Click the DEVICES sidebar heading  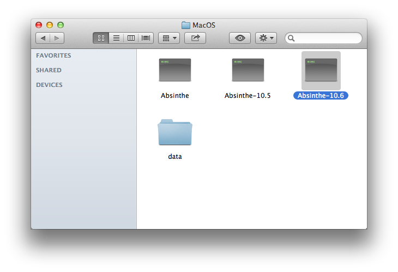pos(49,85)
